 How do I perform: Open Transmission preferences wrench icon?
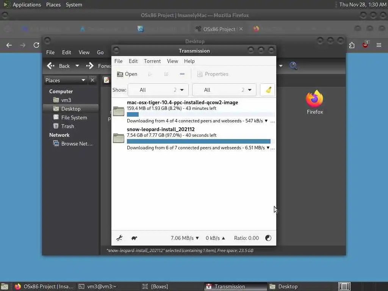click(x=119, y=238)
